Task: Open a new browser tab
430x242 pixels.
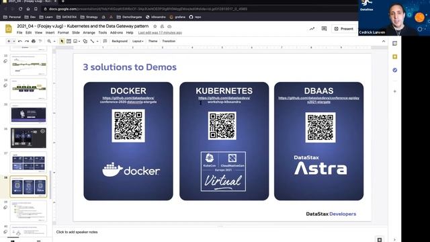Action: (62, 1)
